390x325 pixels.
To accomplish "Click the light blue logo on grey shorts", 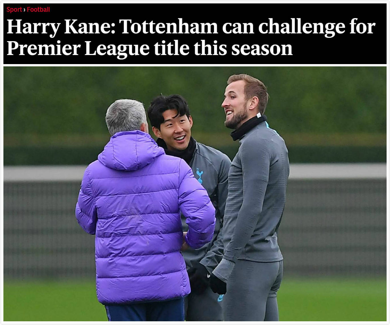I will (221, 297).
